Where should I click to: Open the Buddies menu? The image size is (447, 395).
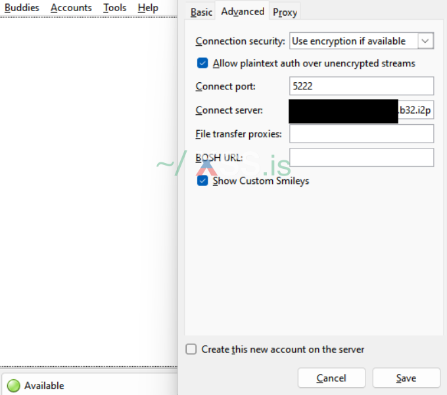point(22,8)
